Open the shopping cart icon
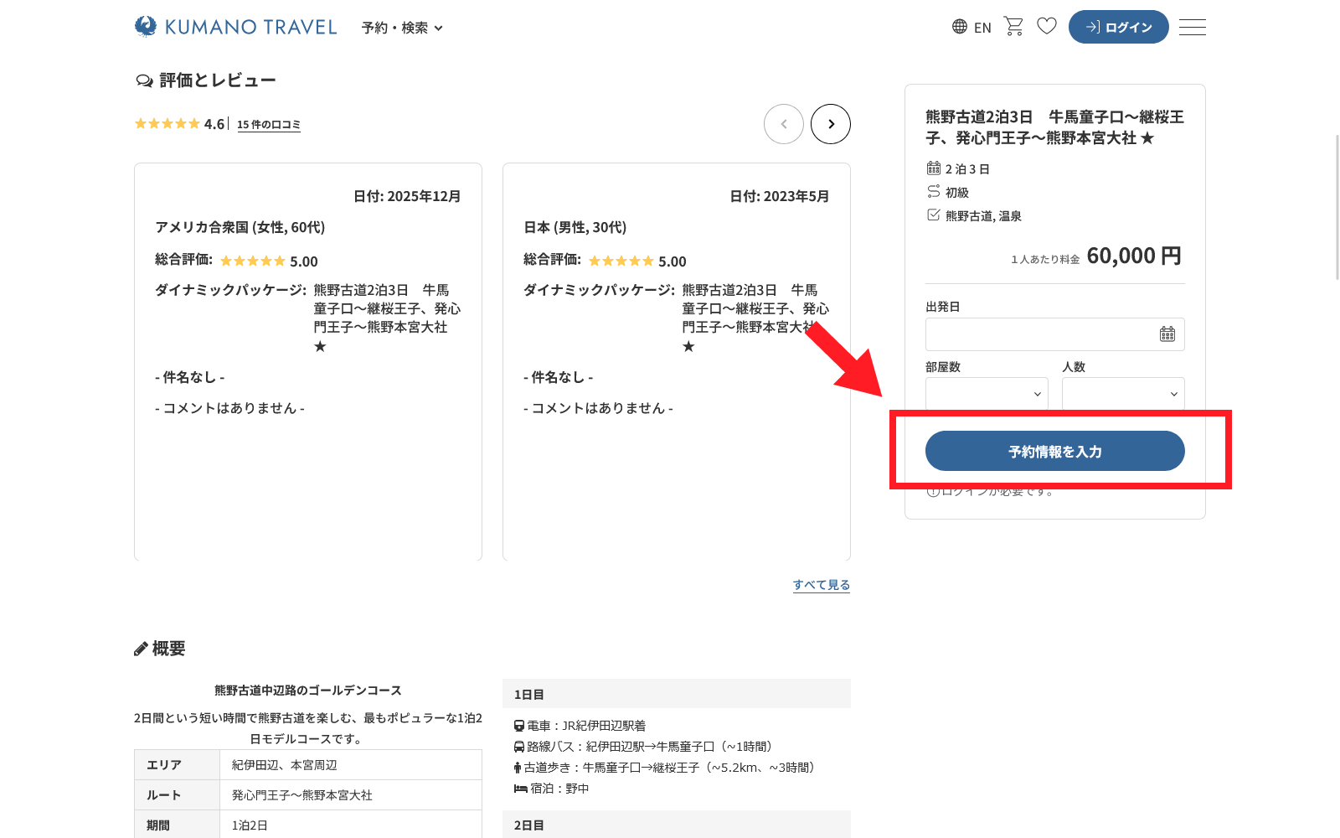Viewport: 1340px width, 838px height. [x=1013, y=27]
